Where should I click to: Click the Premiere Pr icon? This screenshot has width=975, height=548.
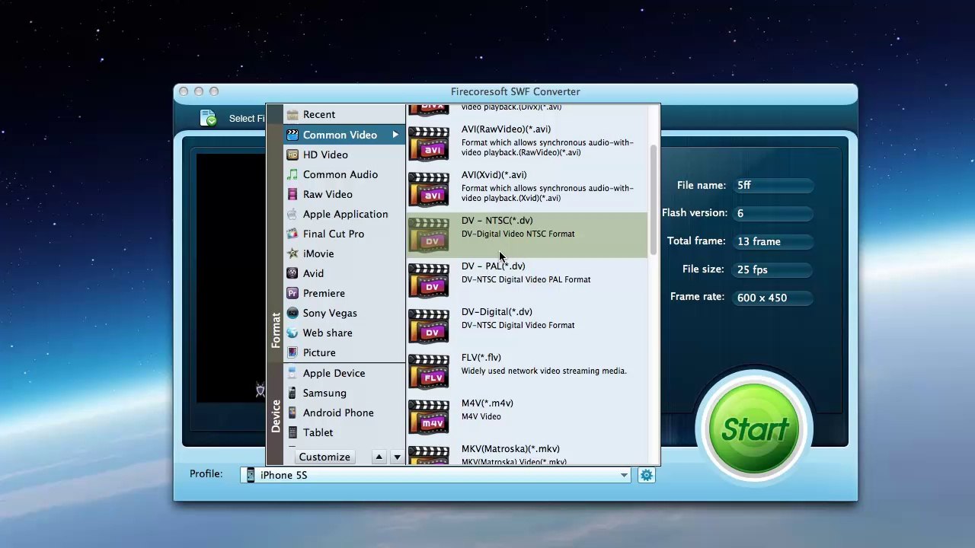pyautogui.click(x=292, y=293)
